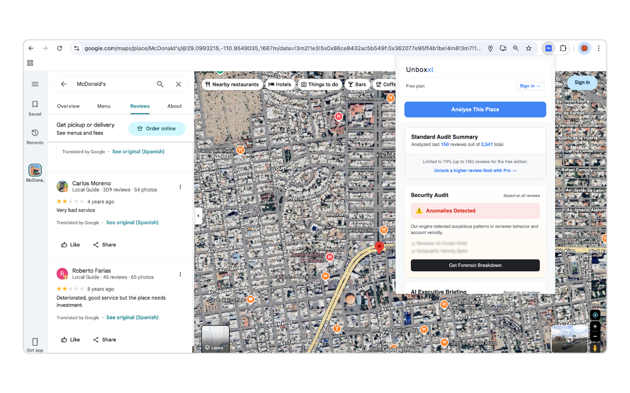630x393 pixels.
Task: Switch to the Overview tab
Action: pyautogui.click(x=68, y=106)
